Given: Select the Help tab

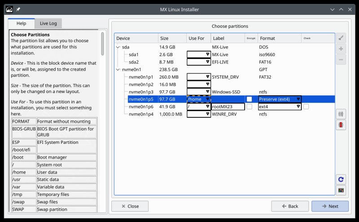Looking at the screenshot, I should 21,23.
